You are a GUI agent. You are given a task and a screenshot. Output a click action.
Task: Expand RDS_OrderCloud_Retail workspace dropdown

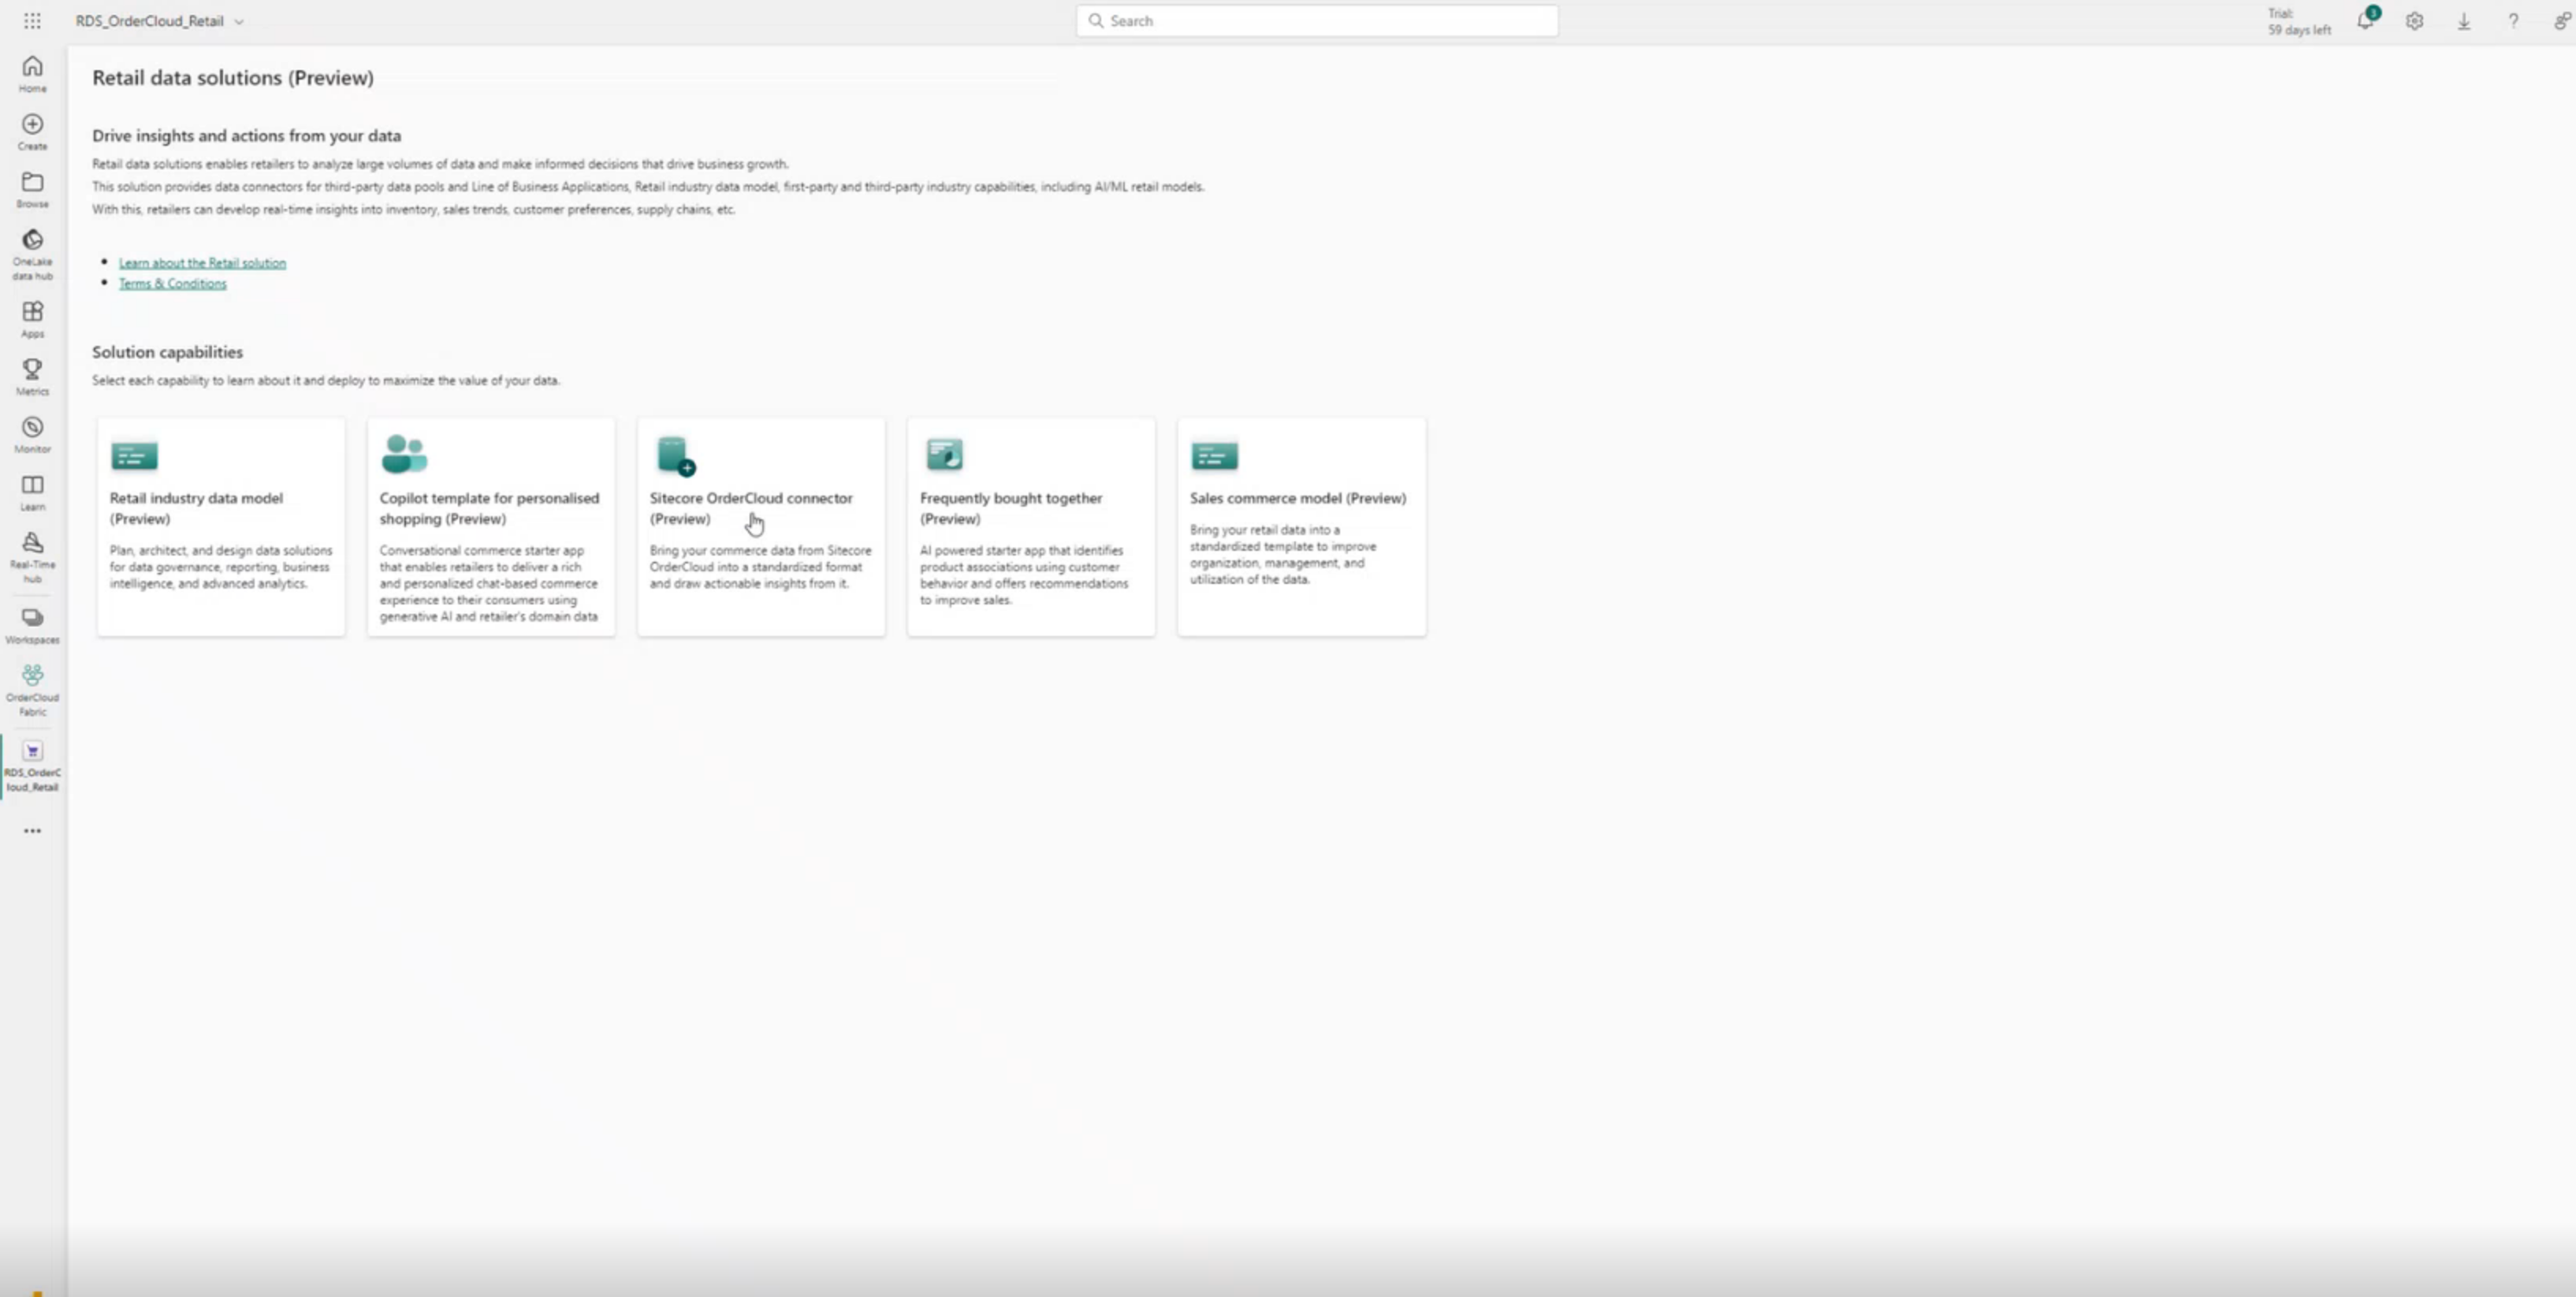239,21
